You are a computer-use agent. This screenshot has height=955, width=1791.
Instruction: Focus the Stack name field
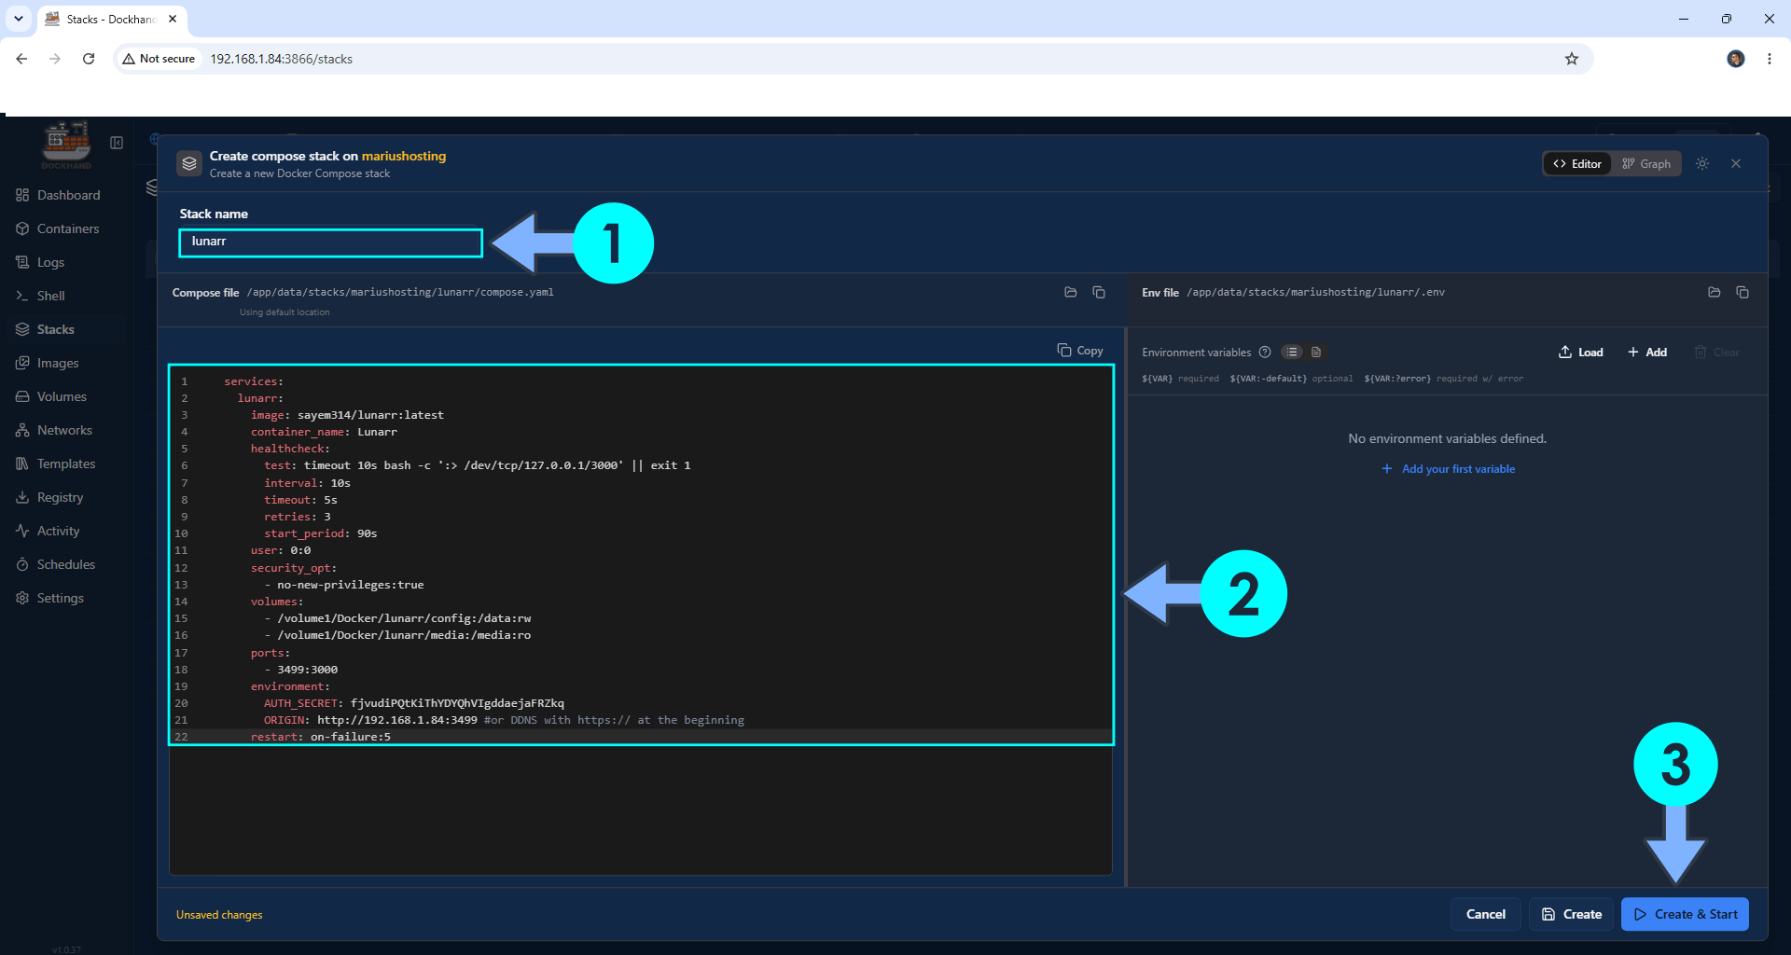[330, 242]
